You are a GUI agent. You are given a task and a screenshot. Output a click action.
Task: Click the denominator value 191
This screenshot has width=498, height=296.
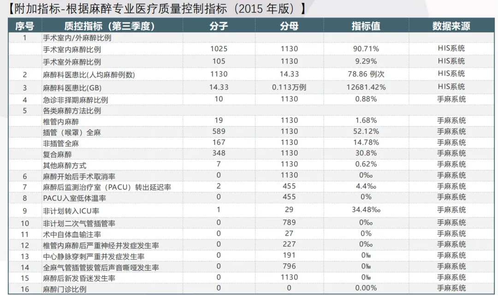point(289,255)
